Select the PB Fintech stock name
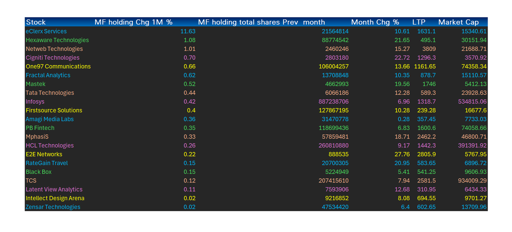Image resolution: width=512 pixels, height=232 pixels. pyautogui.click(x=40, y=128)
